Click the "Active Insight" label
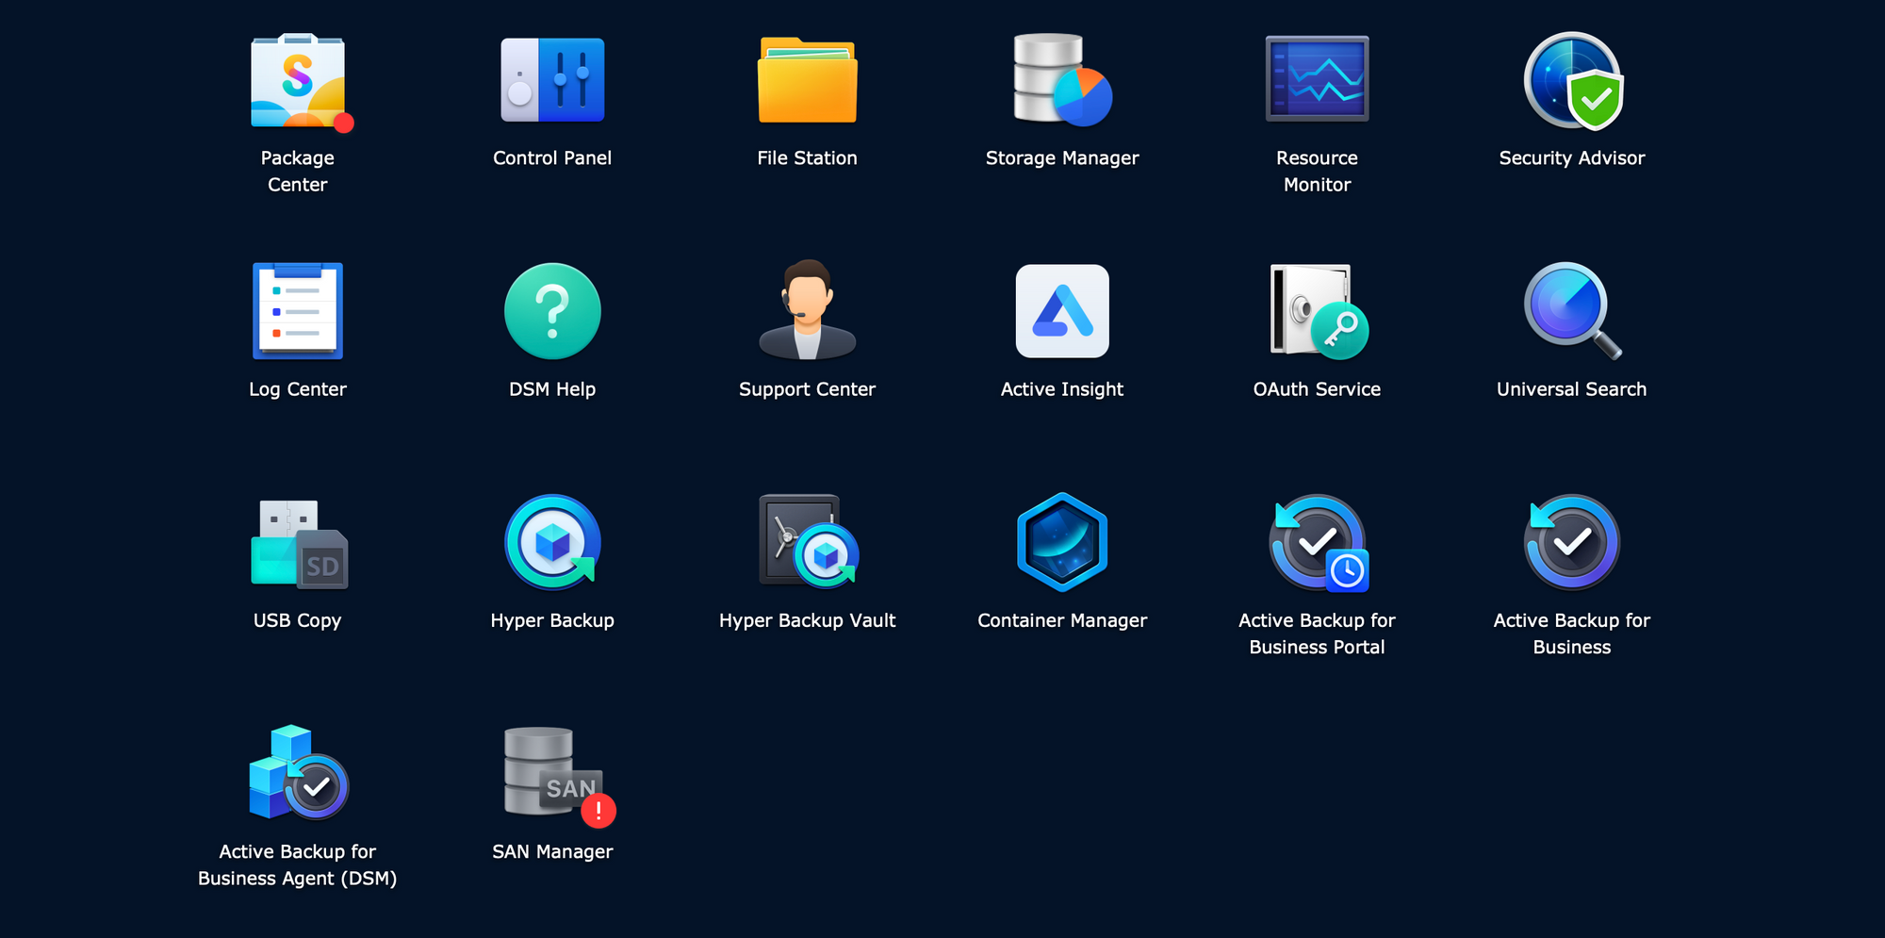The height and width of the screenshot is (938, 1885). (1062, 389)
